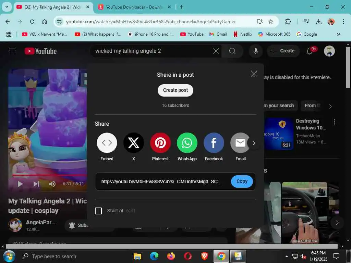Viewport: 351px width, 263px height.
Task: Close the YouTube Downloader tab
Action: (169, 7)
